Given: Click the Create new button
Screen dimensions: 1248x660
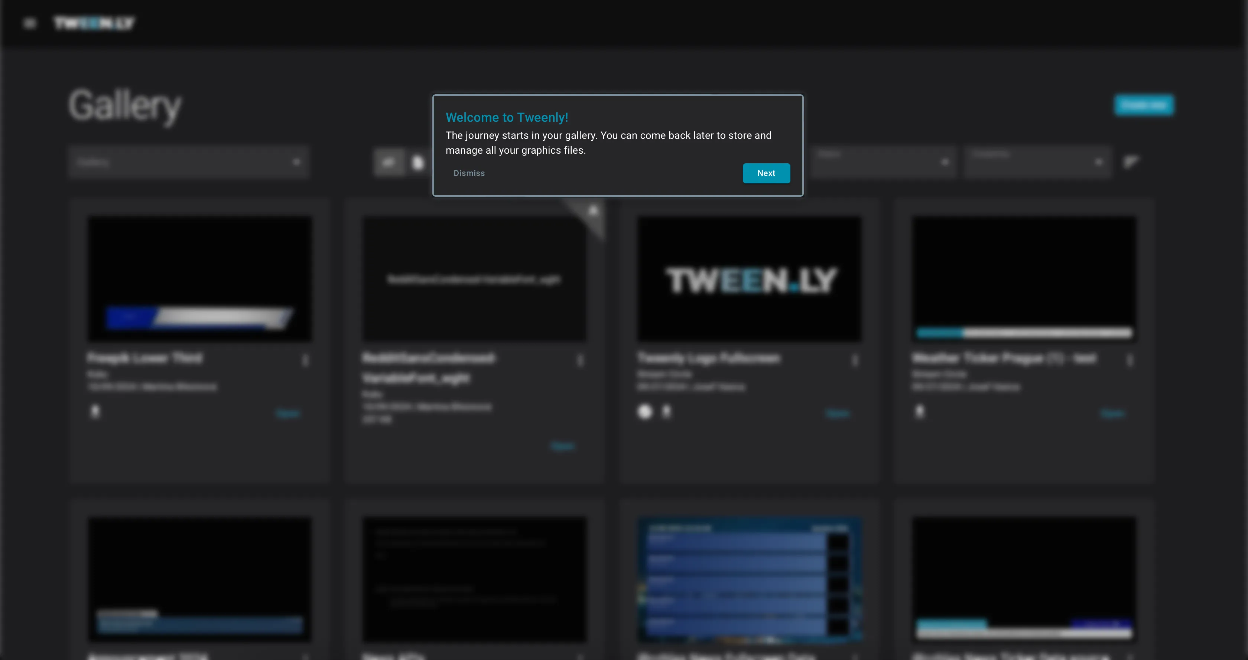Looking at the screenshot, I should click(x=1143, y=105).
